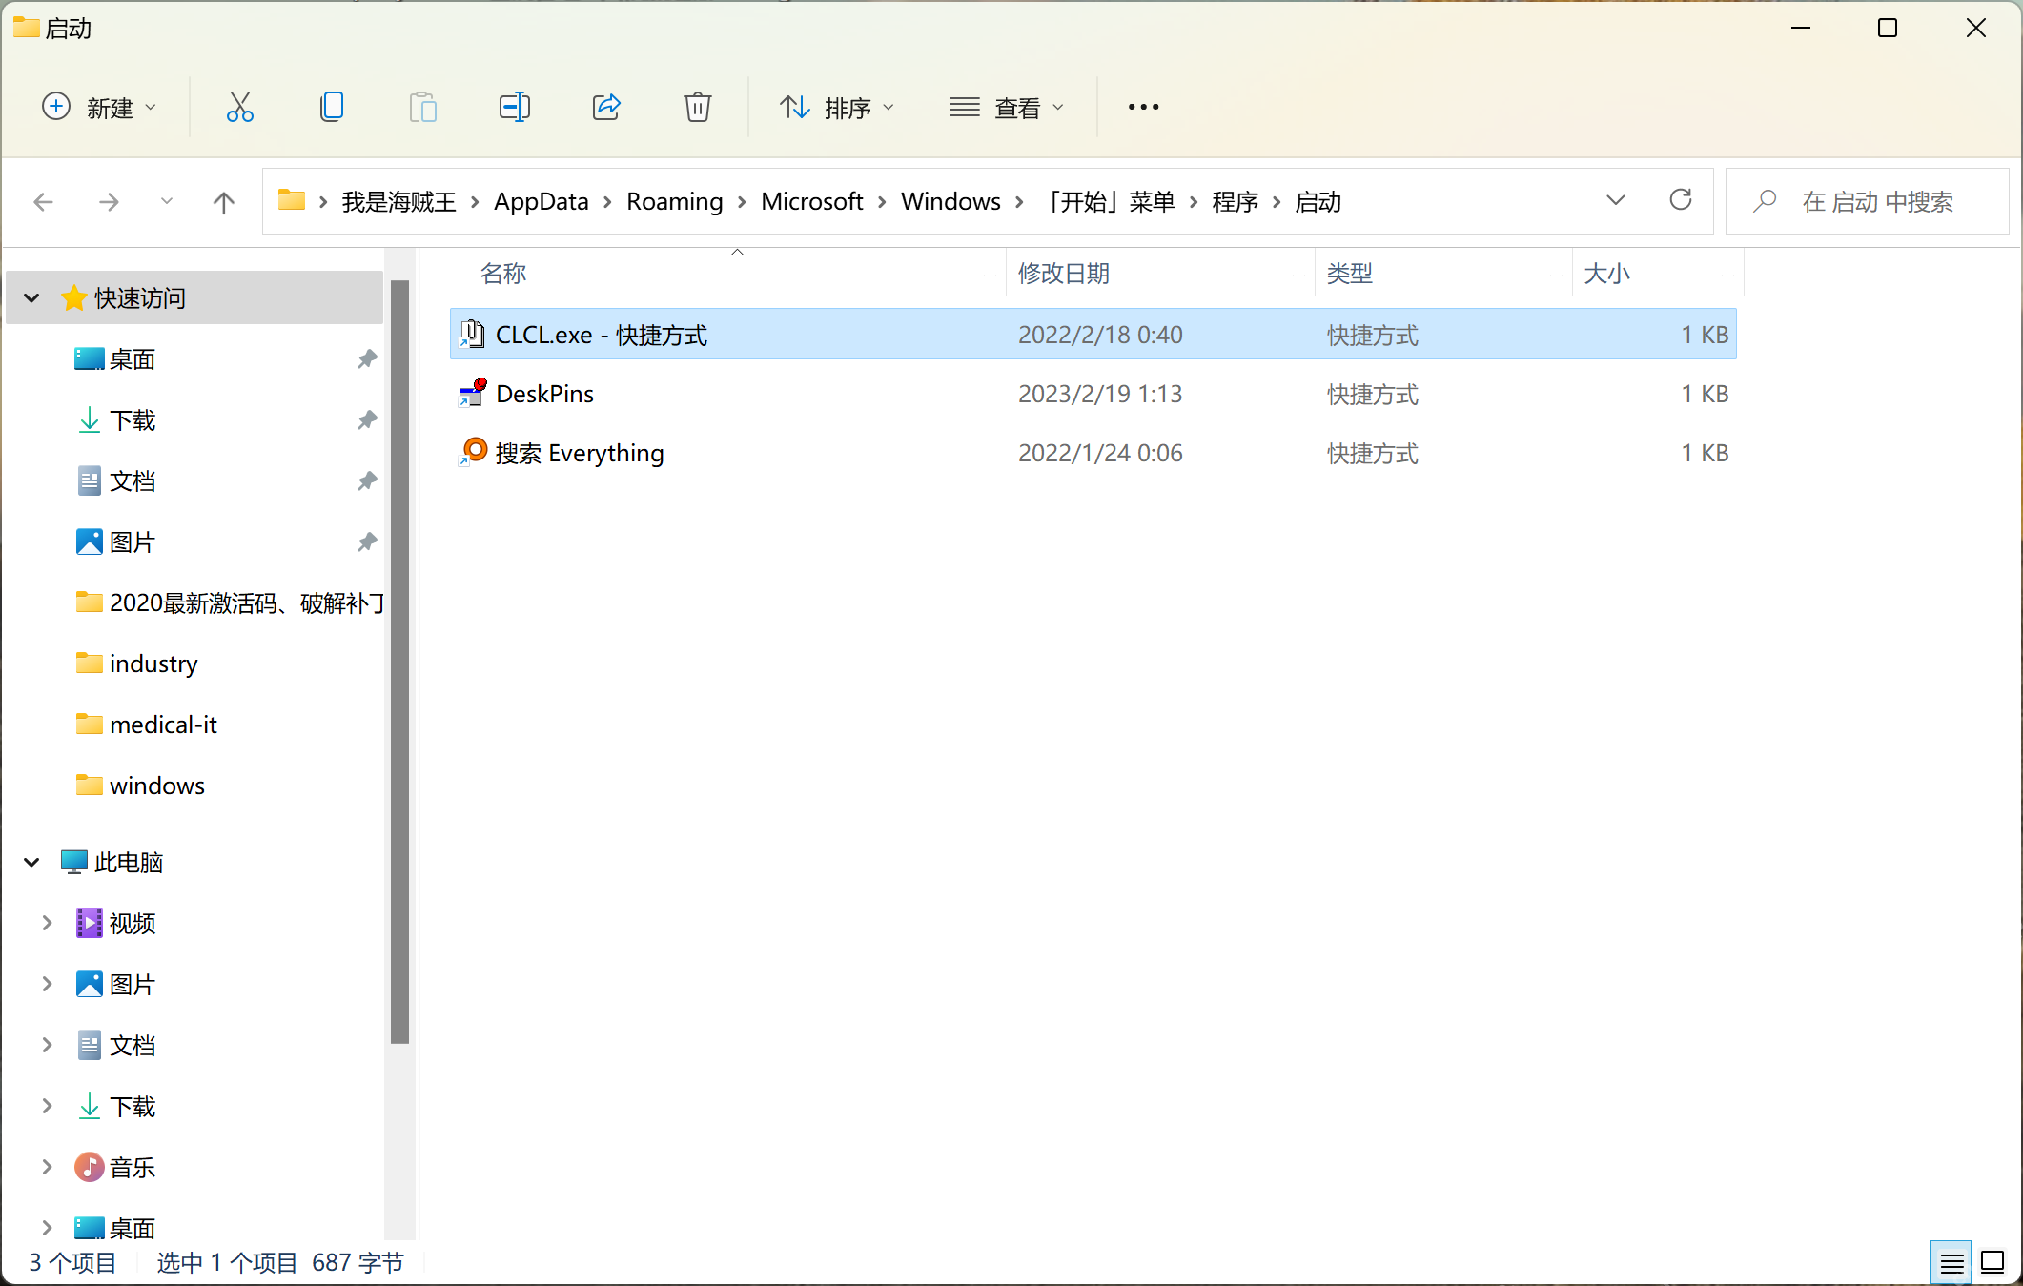Viewport: 2023px width, 1286px height.
Task: Refresh the current folder view
Action: pyautogui.click(x=1681, y=200)
